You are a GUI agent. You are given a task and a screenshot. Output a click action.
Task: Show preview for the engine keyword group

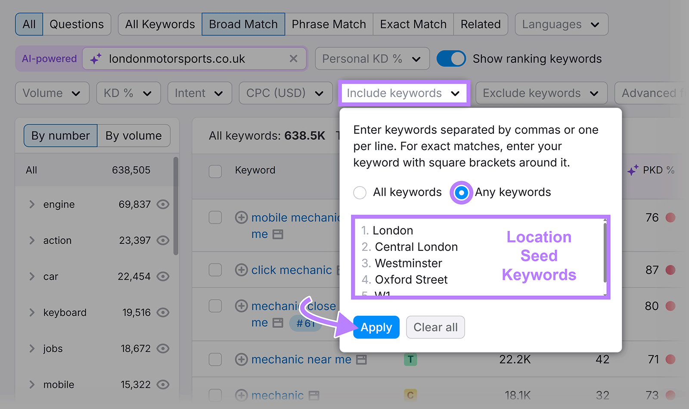click(163, 205)
